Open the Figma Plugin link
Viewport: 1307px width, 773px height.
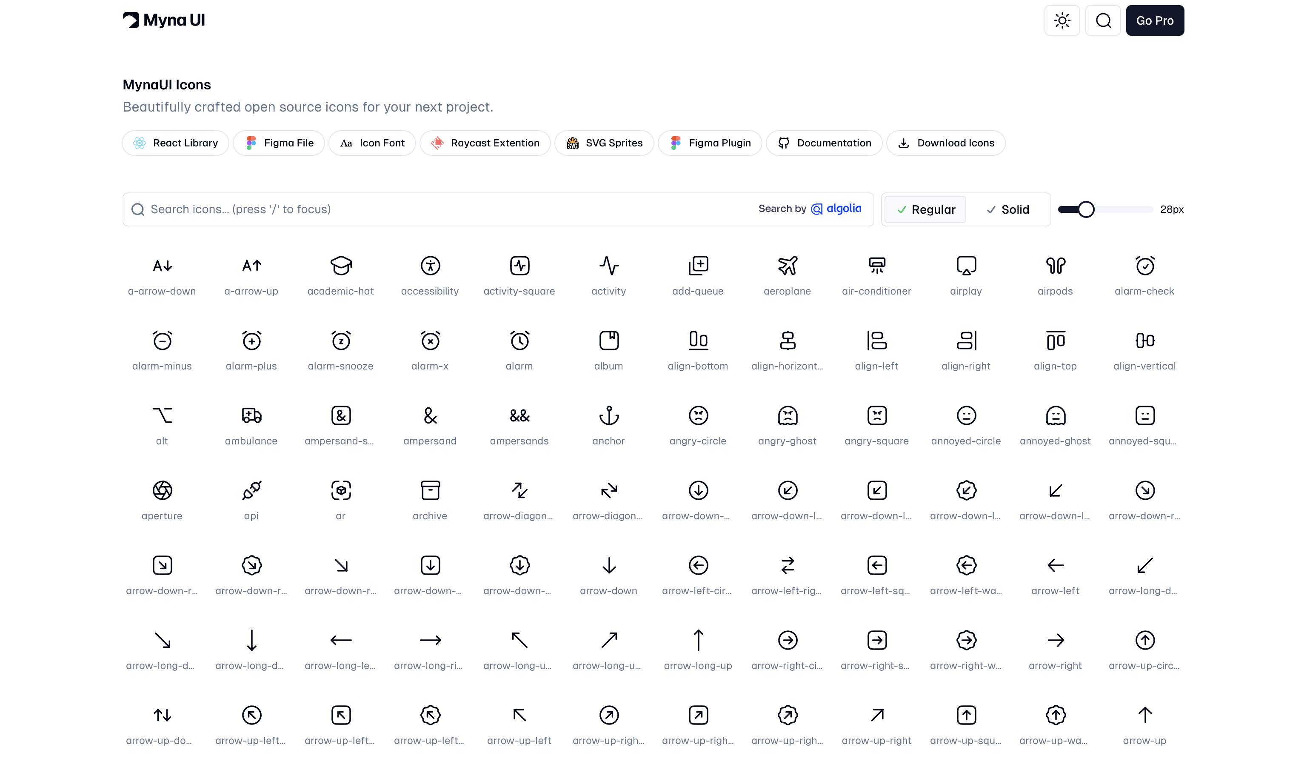coord(710,143)
